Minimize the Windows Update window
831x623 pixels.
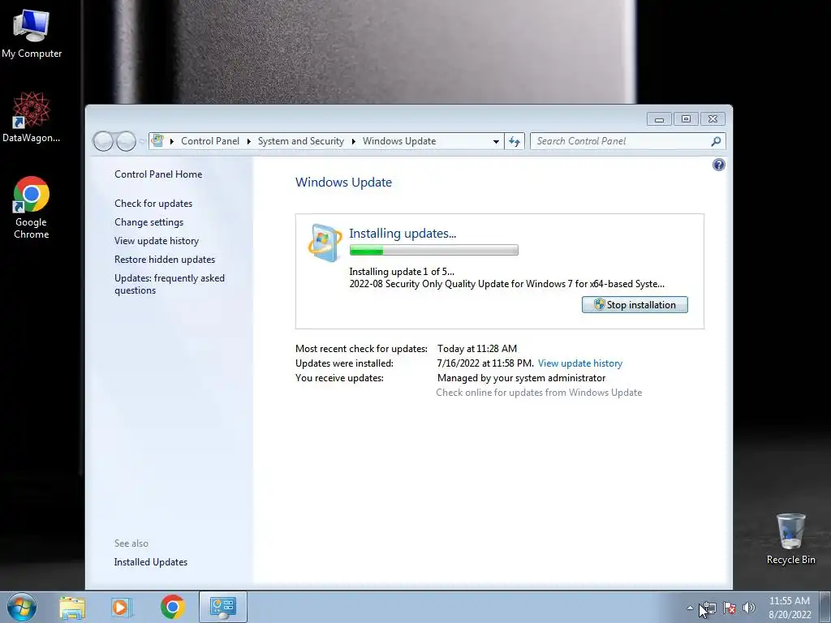[659, 119]
